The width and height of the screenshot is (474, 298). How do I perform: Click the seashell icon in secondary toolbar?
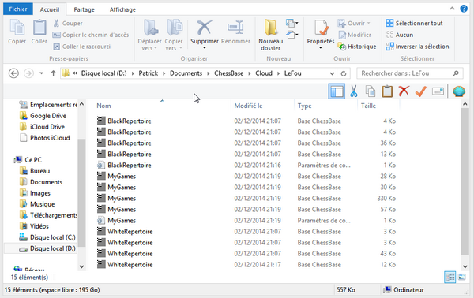[458, 91]
